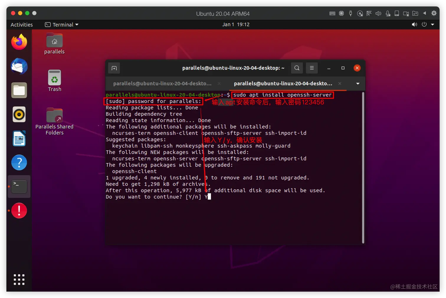The width and height of the screenshot is (446, 298).
Task: Click the terminal vertical scrollbar
Action: [363, 168]
